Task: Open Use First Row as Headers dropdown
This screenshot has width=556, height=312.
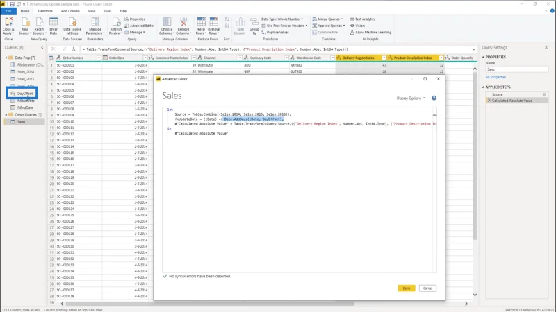Action: (x=284, y=26)
